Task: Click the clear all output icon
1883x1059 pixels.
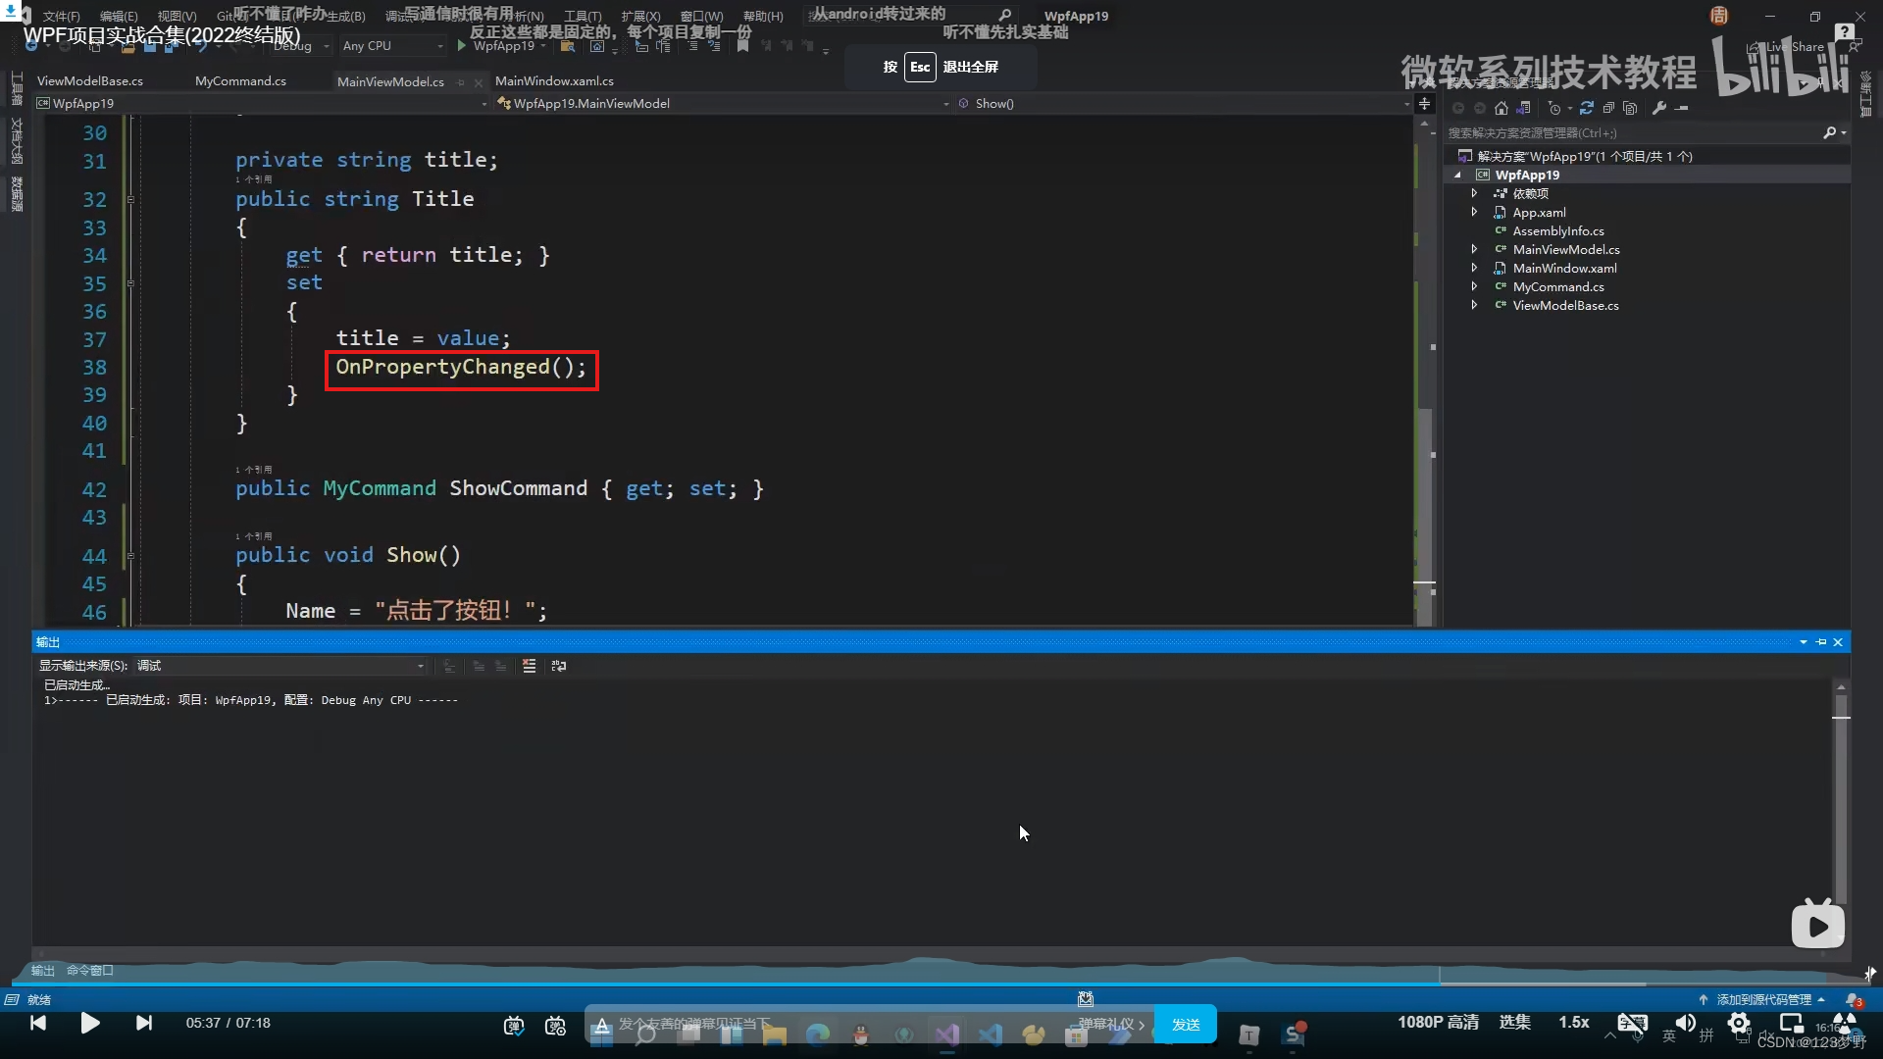Action: 529,666
